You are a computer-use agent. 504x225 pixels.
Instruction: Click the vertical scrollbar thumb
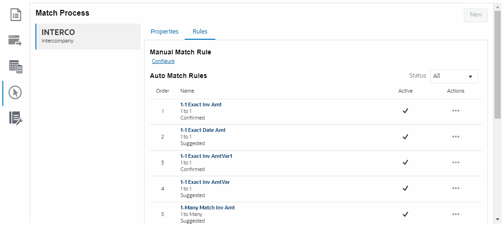497,64
